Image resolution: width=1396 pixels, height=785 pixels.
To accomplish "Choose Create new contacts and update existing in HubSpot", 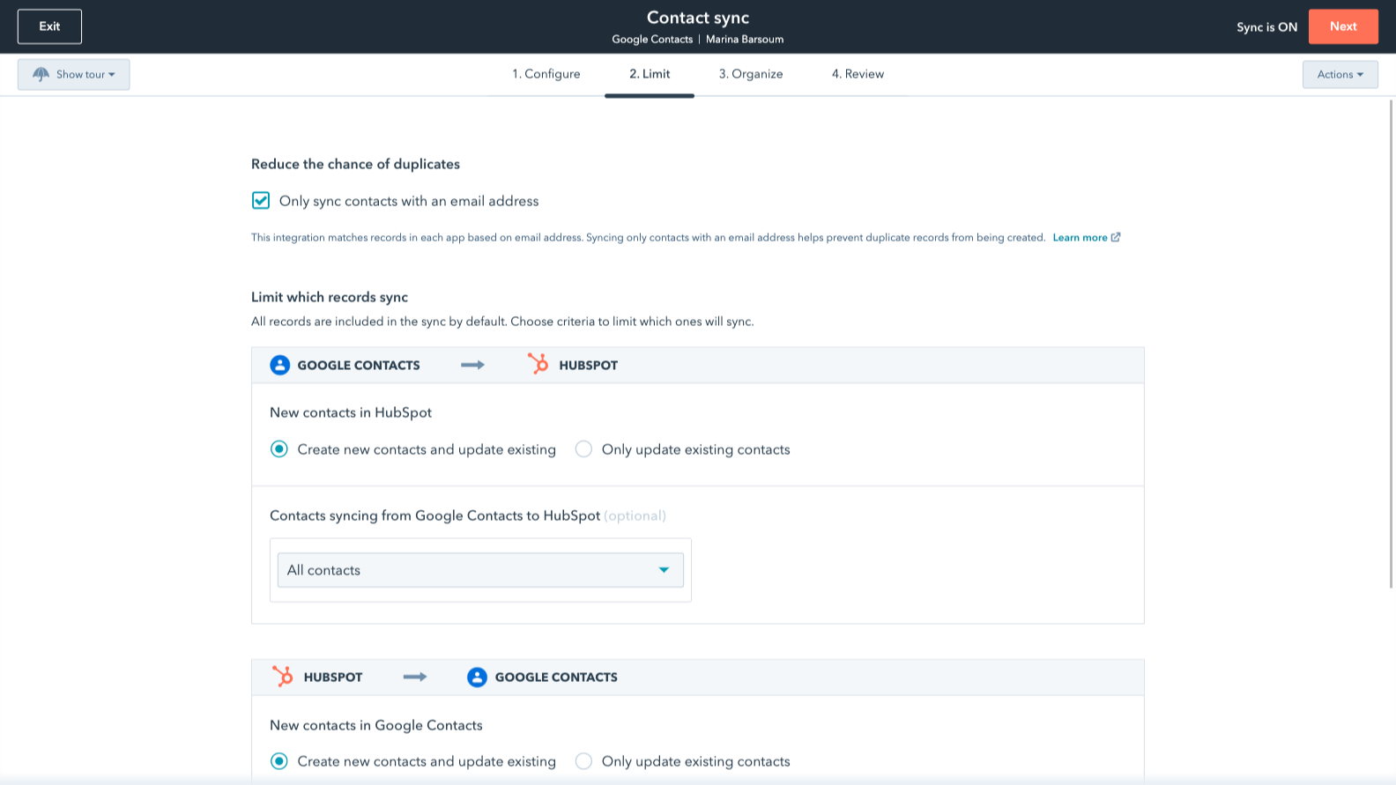I will tap(279, 449).
